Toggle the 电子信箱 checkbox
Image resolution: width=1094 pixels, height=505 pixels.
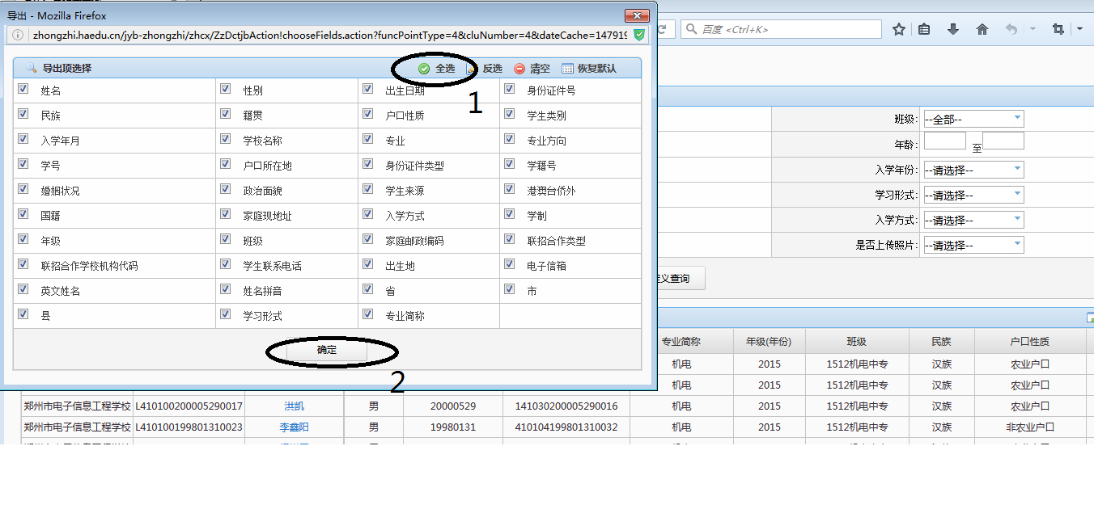click(509, 264)
